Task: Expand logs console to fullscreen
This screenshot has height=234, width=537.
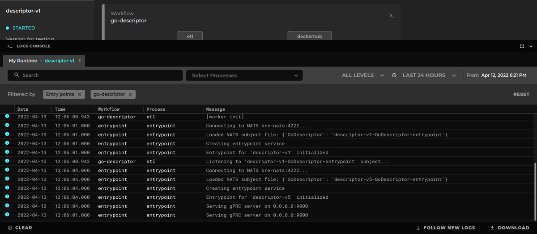Action: [522, 46]
